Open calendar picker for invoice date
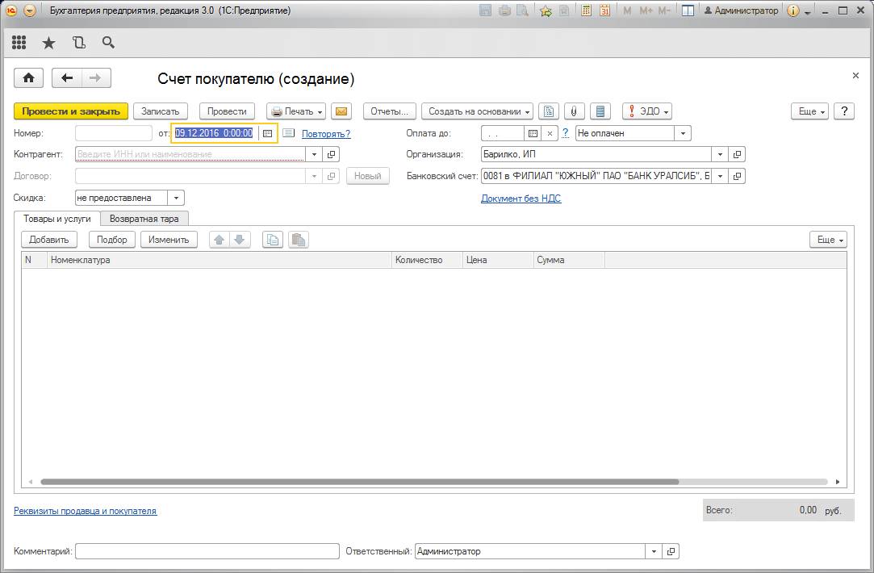 pyautogui.click(x=268, y=133)
